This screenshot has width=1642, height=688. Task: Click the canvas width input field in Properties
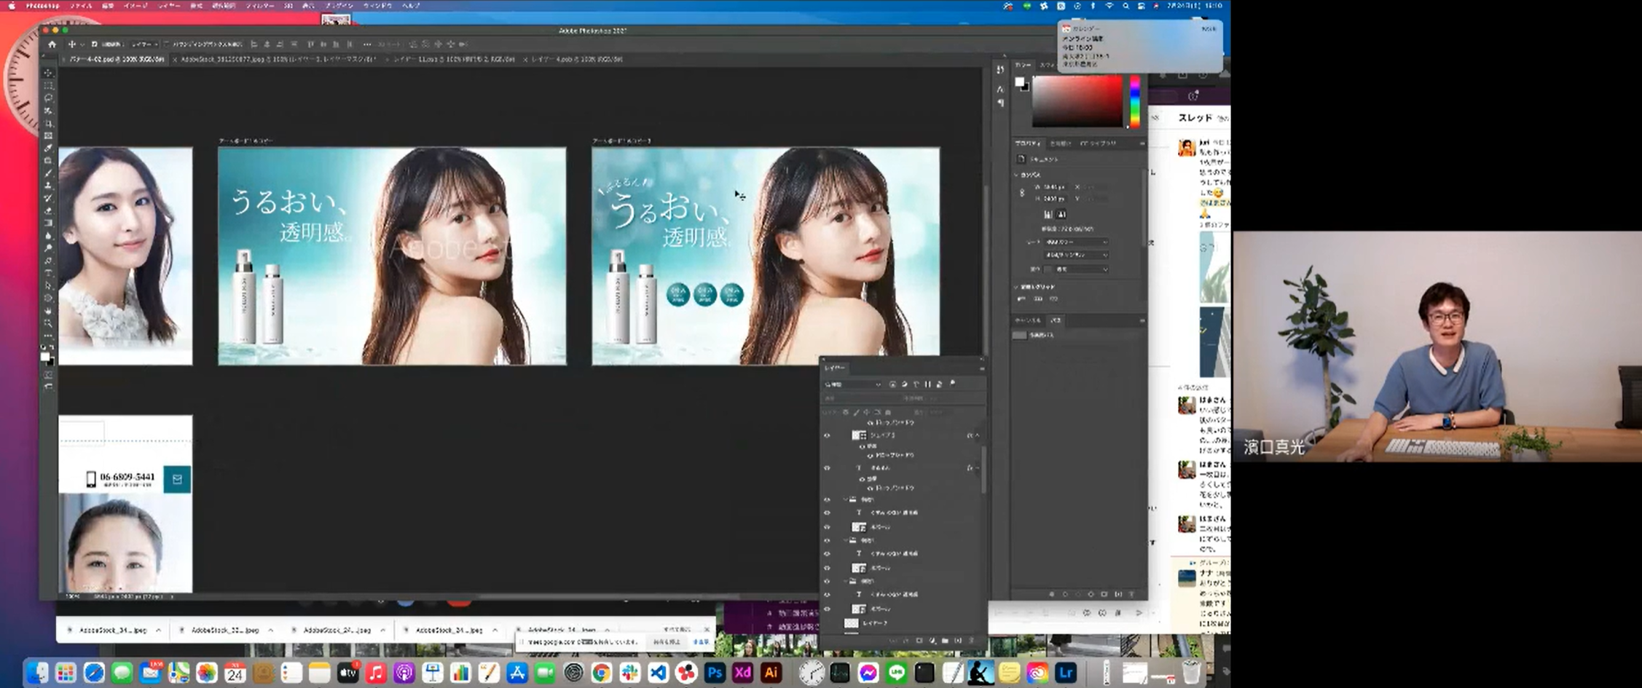click(1056, 187)
